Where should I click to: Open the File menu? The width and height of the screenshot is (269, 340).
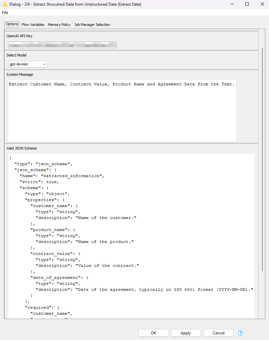coord(5,12)
